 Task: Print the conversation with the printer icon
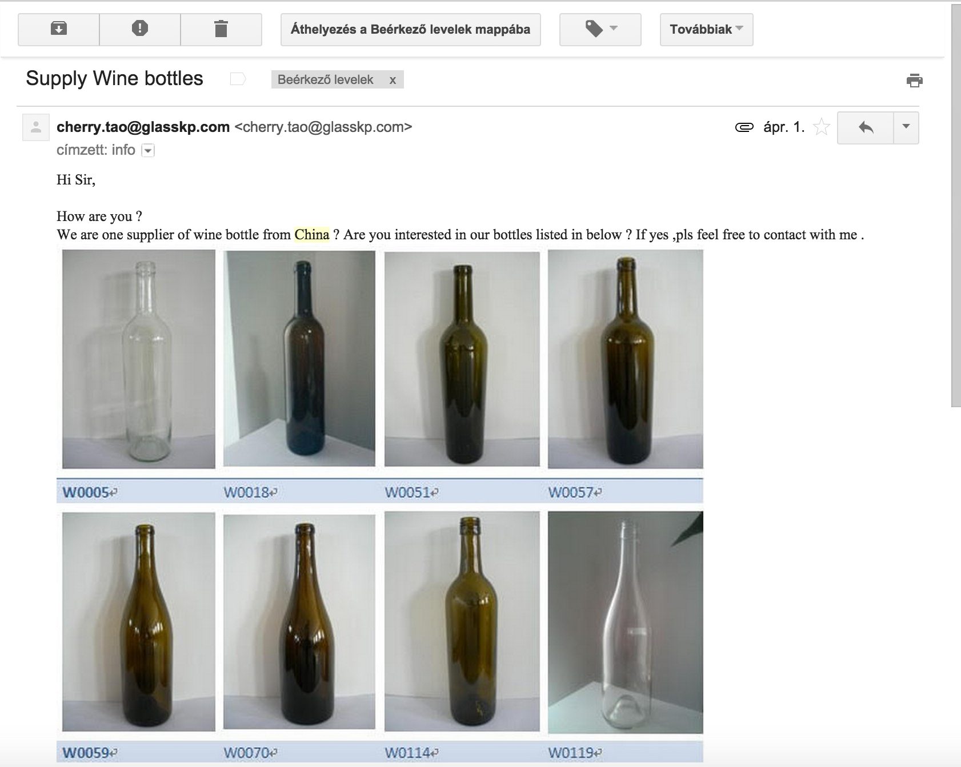[915, 80]
